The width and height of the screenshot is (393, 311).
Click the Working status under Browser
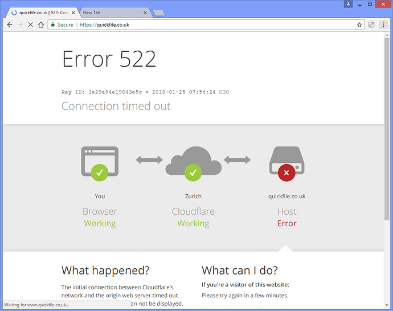pyautogui.click(x=100, y=223)
